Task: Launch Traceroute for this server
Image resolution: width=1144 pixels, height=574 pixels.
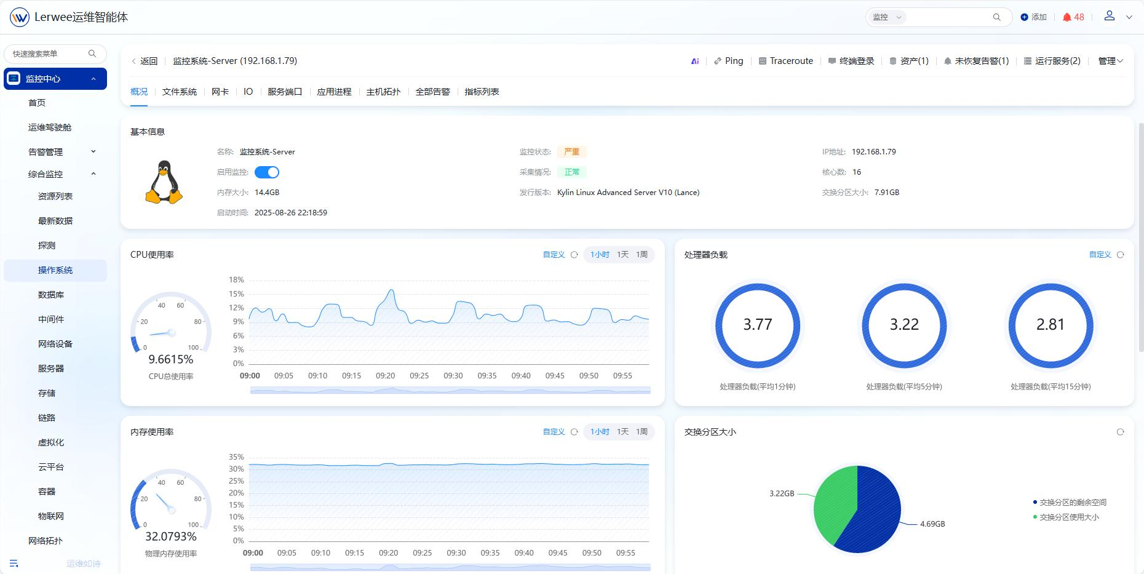Action: pyautogui.click(x=786, y=61)
